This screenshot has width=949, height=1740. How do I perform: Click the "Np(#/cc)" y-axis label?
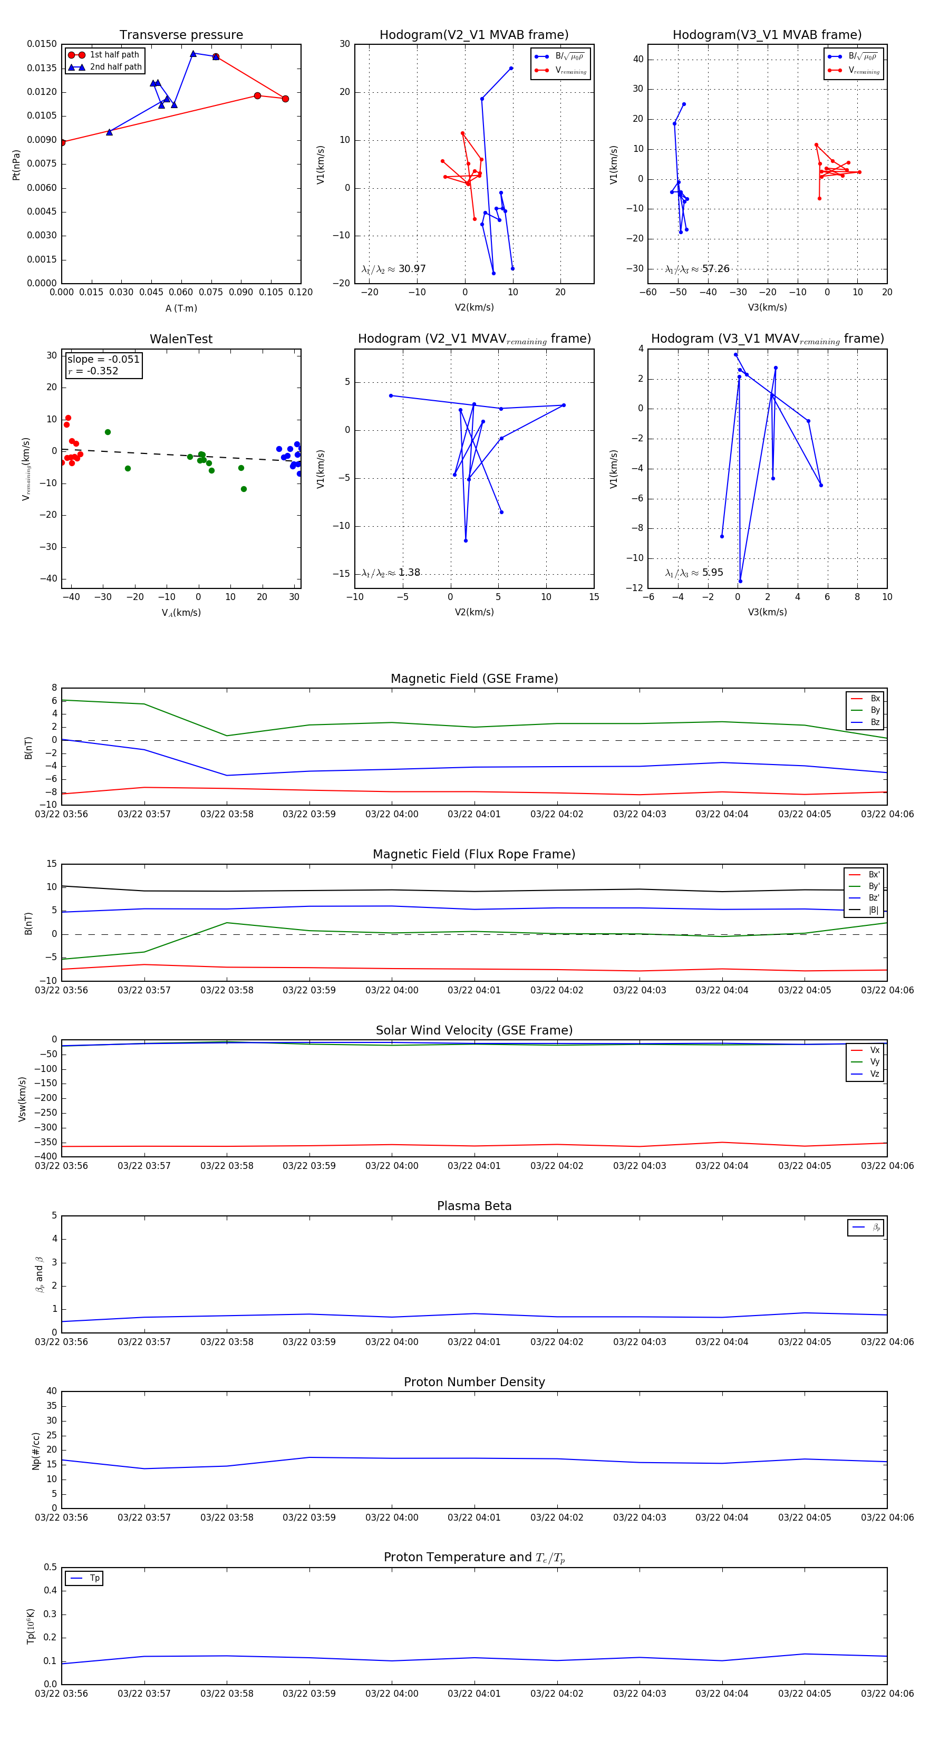36,1452
